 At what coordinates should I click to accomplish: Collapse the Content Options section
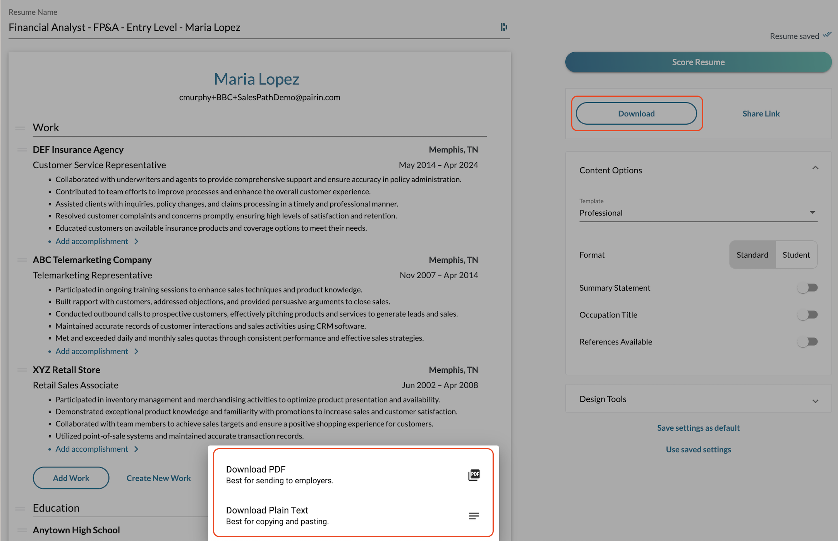[x=815, y=168]
